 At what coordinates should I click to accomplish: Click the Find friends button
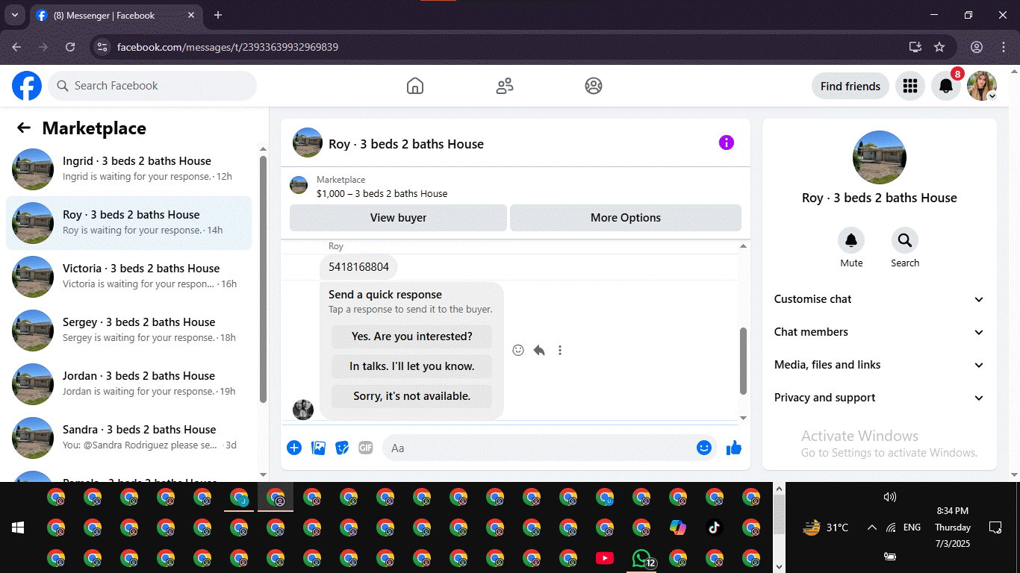click(850, 86)
